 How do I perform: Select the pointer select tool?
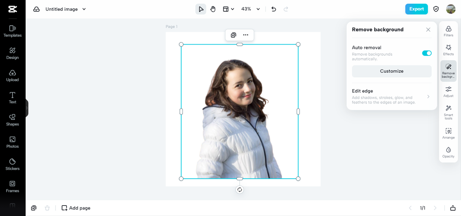click(201, 9)
